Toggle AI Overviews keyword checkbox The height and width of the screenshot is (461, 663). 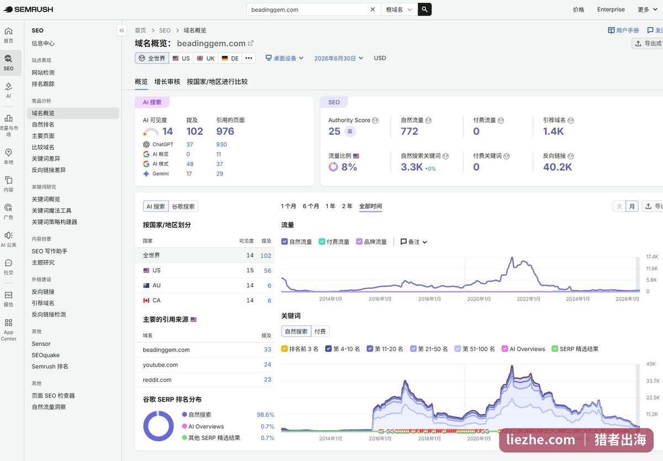point(504,349)
